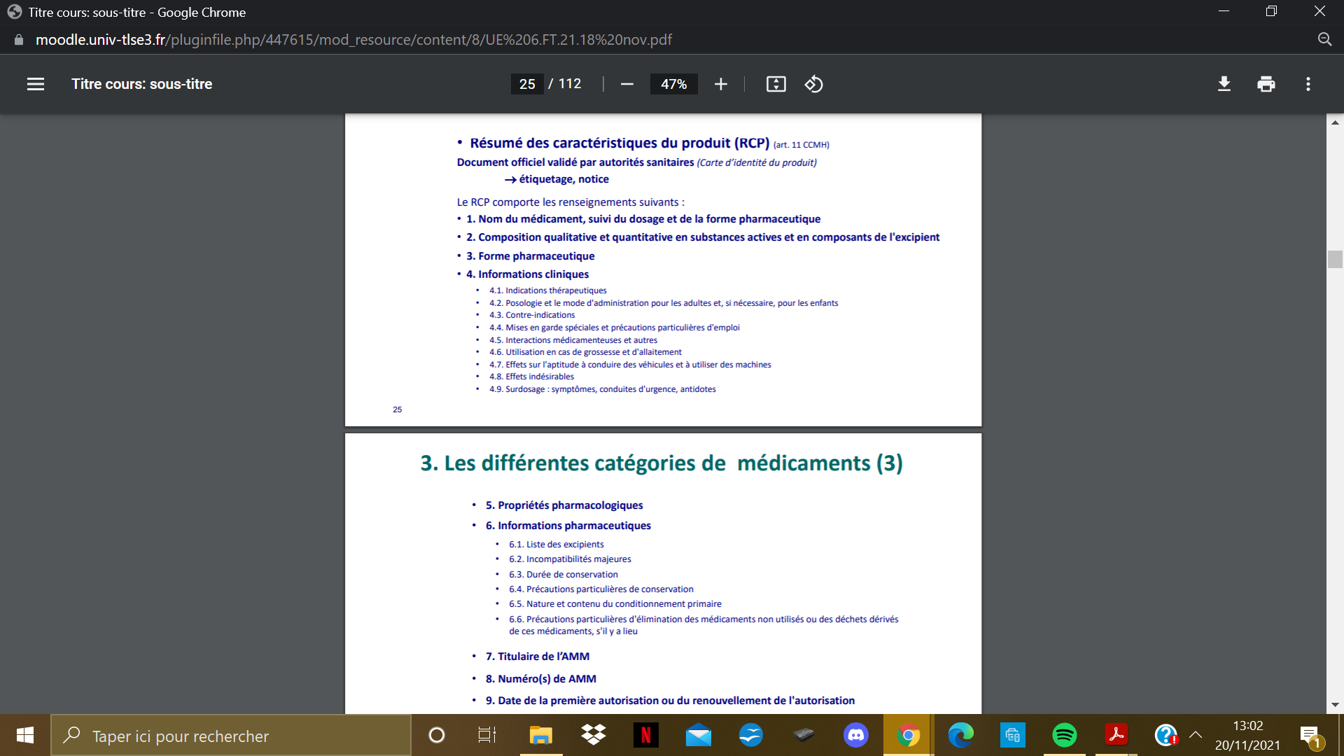Open Discord from the taskbar
Screen dimensions: 1344x756
[855, 735]
